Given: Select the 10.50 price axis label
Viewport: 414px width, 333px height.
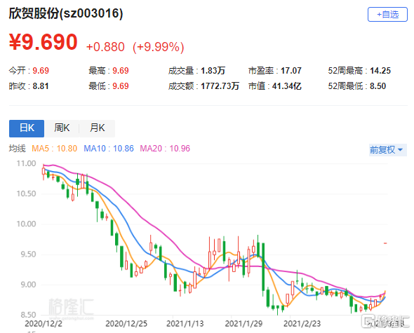Looking at the screenshot, I should point(26,194).
